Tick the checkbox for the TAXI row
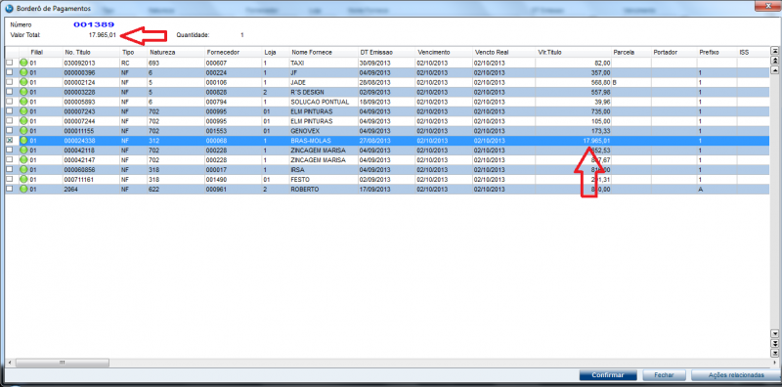 pos(10,63)
